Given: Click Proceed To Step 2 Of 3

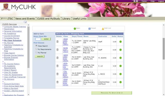Looking at the screenshot, I should click(x=112, y=93).
